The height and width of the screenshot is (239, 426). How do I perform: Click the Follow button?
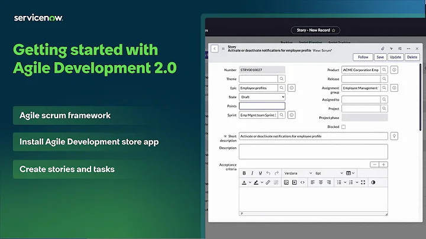pyautogui.click(x=363, y=57)
